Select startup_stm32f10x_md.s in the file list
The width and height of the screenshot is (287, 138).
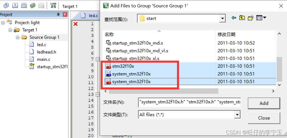click(x=137, y=43)
